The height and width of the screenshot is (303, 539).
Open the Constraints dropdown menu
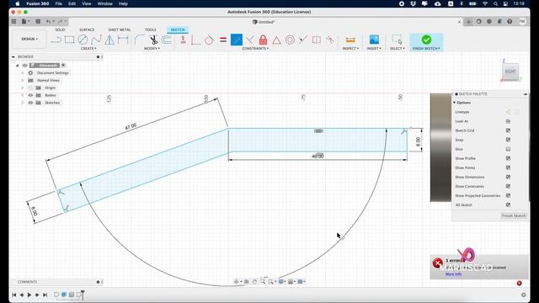(x=255, y=49)
